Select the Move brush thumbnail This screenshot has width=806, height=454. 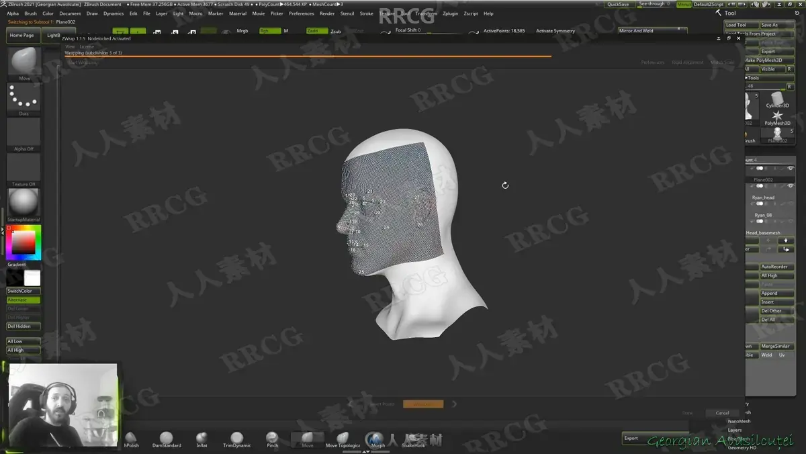click(24, 63)
